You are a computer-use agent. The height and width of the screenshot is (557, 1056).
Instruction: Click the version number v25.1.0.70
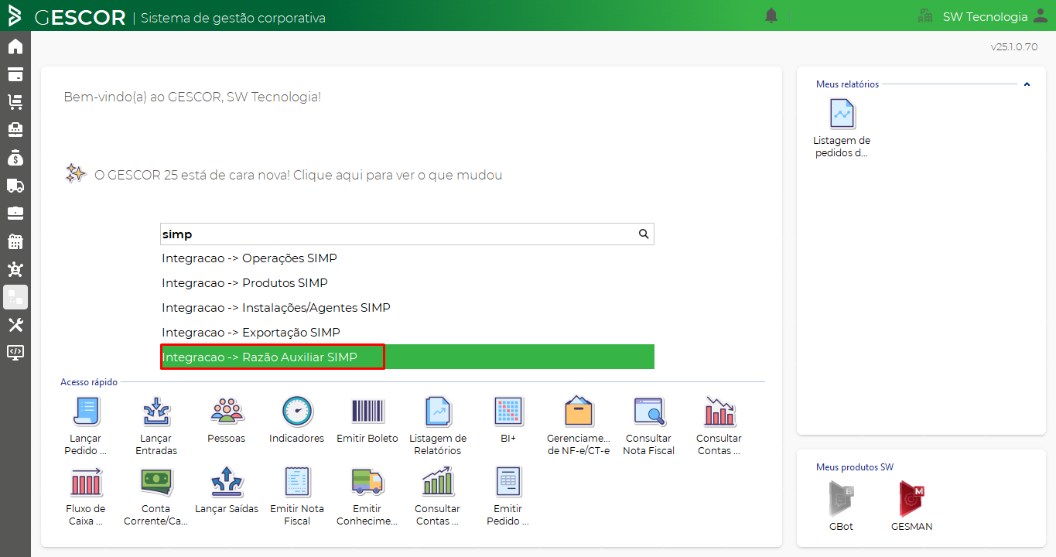click(1014, 47)
